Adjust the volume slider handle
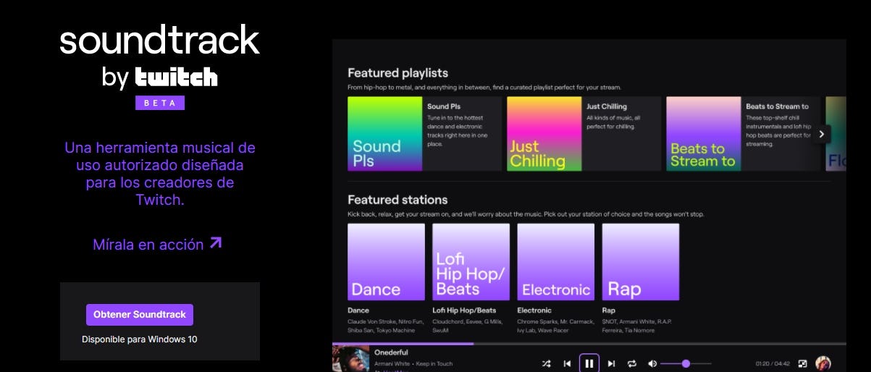 tap(686, 363)
